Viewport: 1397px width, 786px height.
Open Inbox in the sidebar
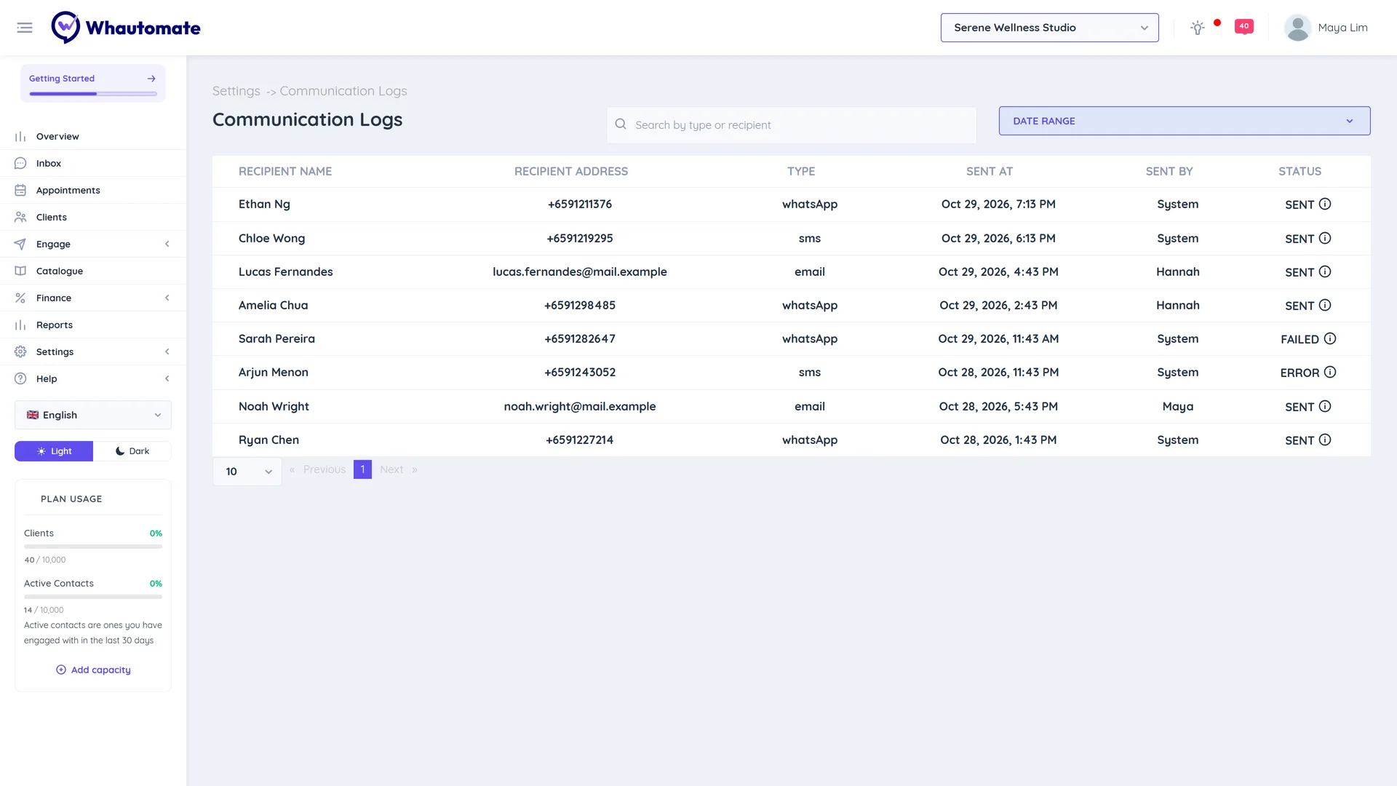pos(93,163)
